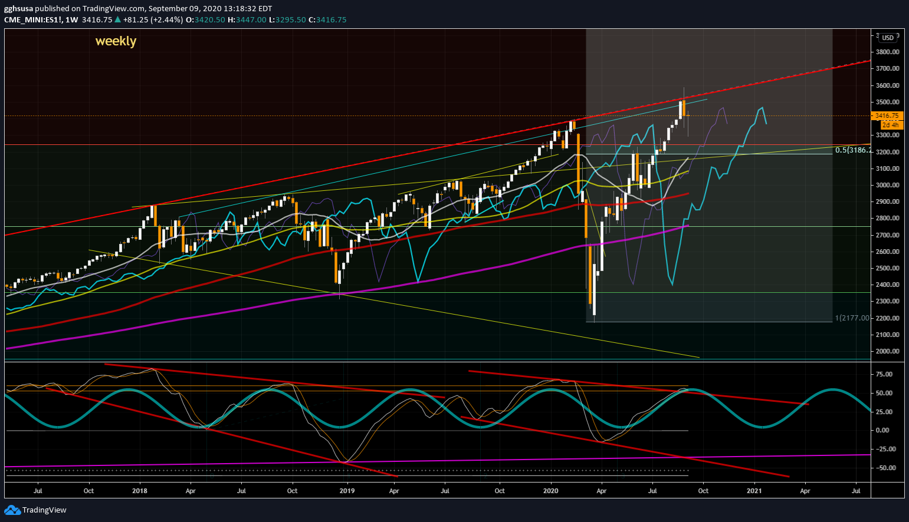Viewport: 909px width, 522px height.
Task: Select the yellow 'weekly' text annotation
Action: coord(116,41)
